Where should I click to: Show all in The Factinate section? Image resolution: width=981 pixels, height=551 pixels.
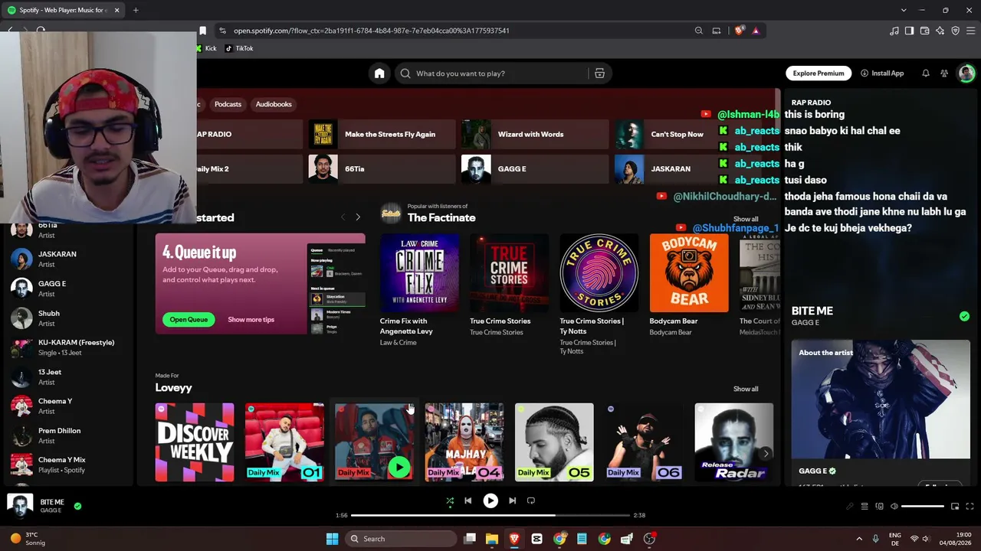pos(746,219)
